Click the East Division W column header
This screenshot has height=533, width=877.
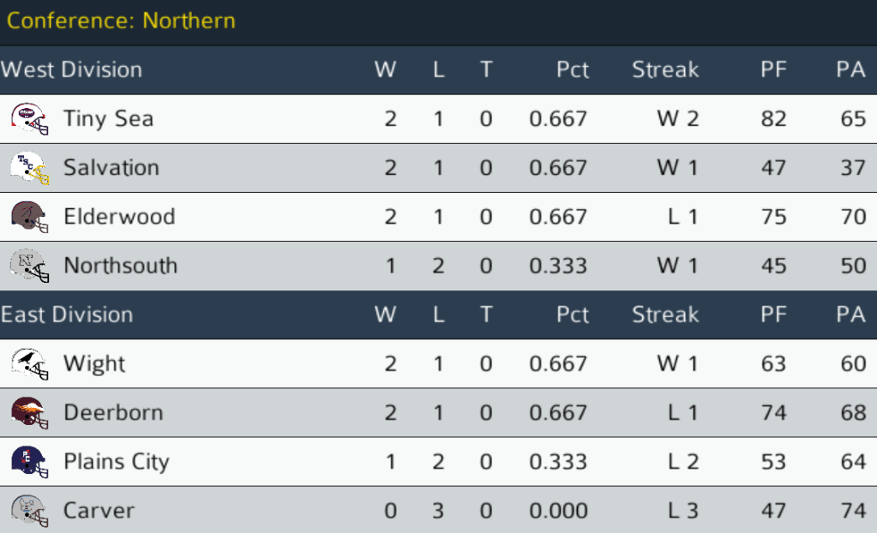point(386,314)
